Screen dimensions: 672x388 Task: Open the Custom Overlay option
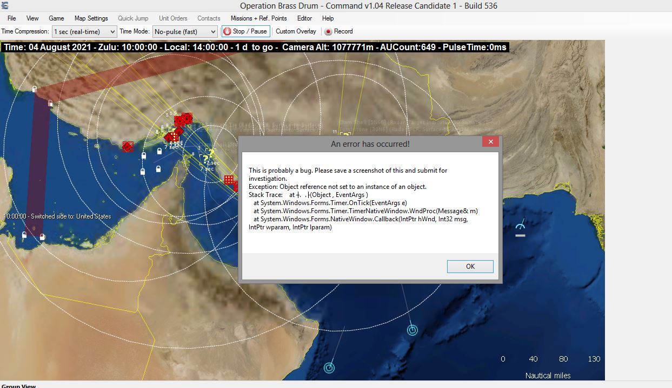click(x=296, y=31)
